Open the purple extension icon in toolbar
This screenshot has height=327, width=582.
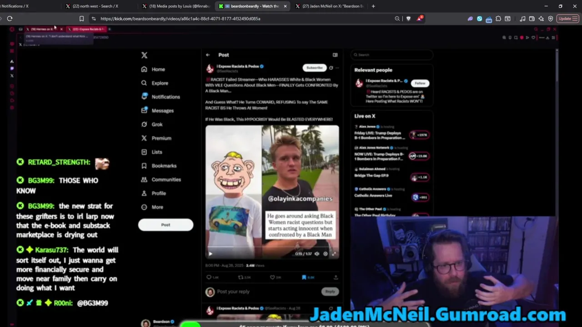point(470,19)
